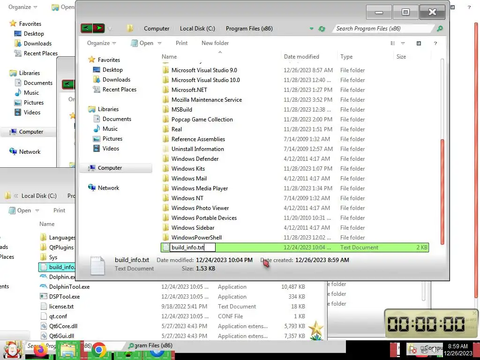The width and height of the screenshot is (480, 360).
Task: Click the taskbar clock showing 8:59 AM
Action: coord(457,350)
